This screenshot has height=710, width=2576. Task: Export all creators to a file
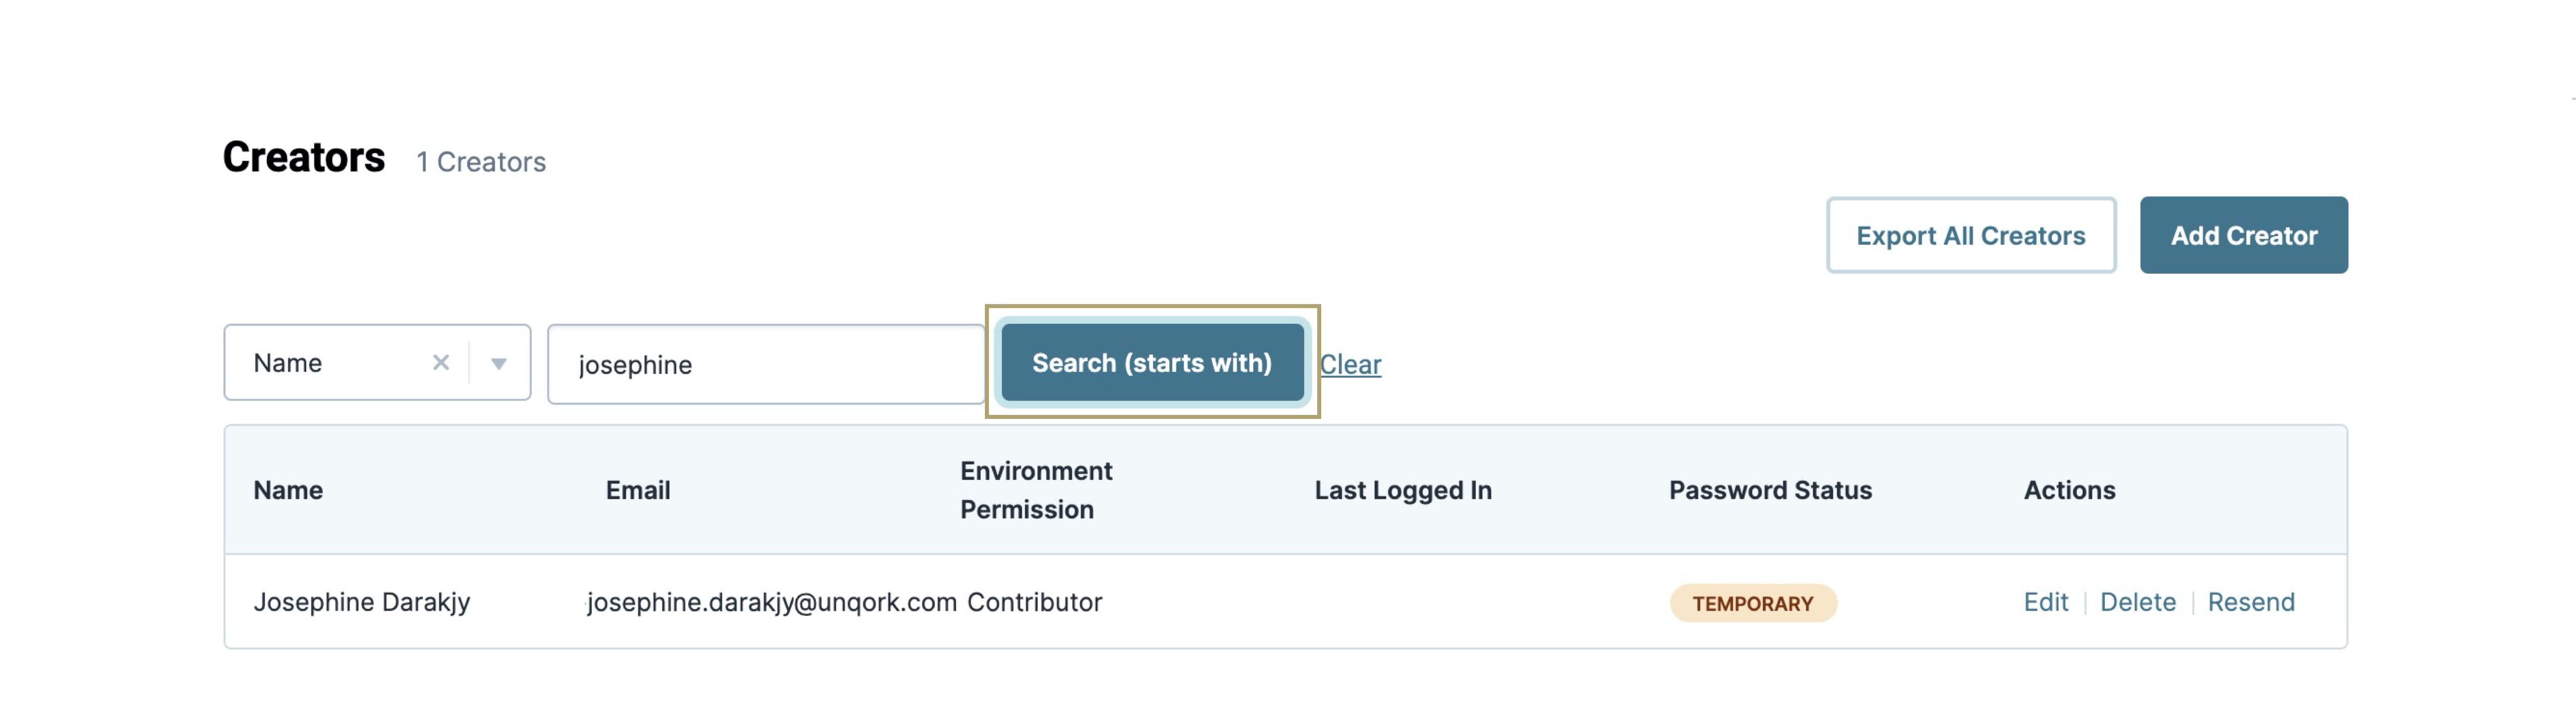[x=1970, y=236]
